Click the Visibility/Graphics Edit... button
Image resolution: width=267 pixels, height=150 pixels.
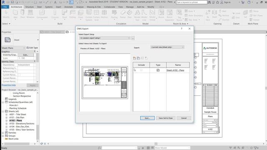(x=25, y=55)
